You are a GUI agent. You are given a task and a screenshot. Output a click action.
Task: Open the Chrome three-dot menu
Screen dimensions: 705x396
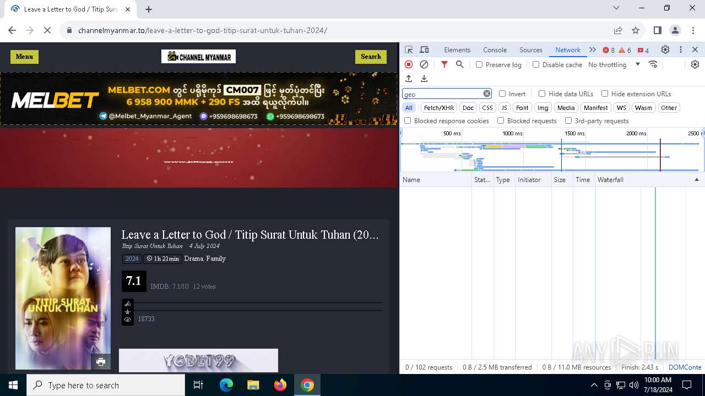(x=693, y=30)
